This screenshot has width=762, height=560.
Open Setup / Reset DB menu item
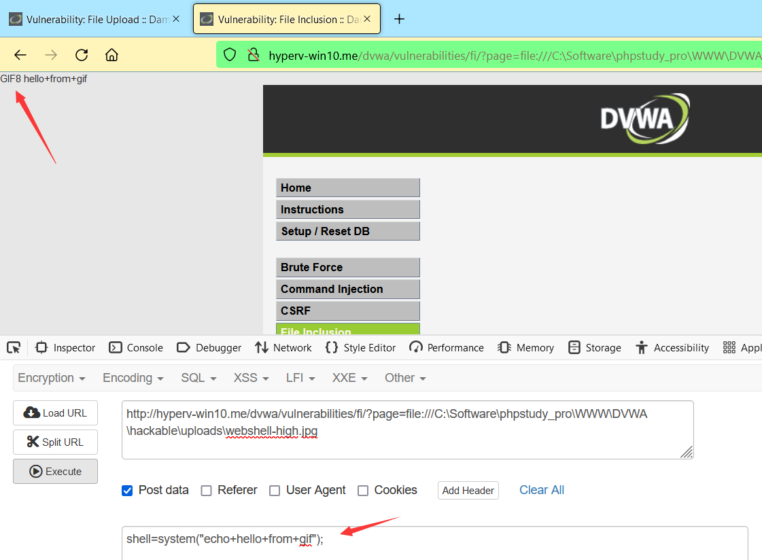click(x=348, y=231)
